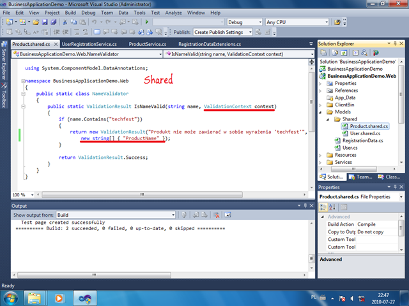
Task: Switch to the RegistrationDataExtensions.cs tab
Action: pyautogui.click(x=210, y=44)
